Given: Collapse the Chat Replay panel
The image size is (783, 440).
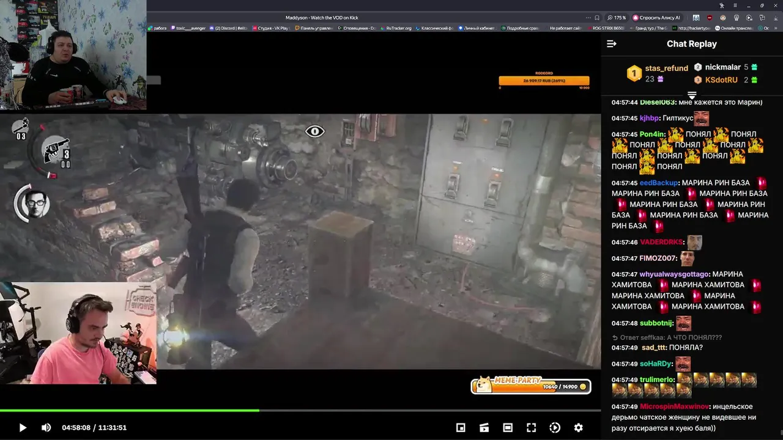Looking at the screenshot, I should [x=611, y=44].
